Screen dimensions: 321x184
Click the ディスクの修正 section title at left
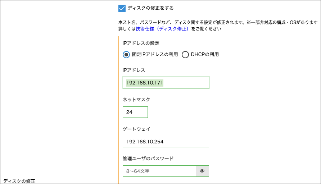click(19, 181)
